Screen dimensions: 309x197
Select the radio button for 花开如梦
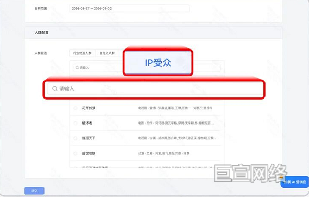(x=75, y=108)
